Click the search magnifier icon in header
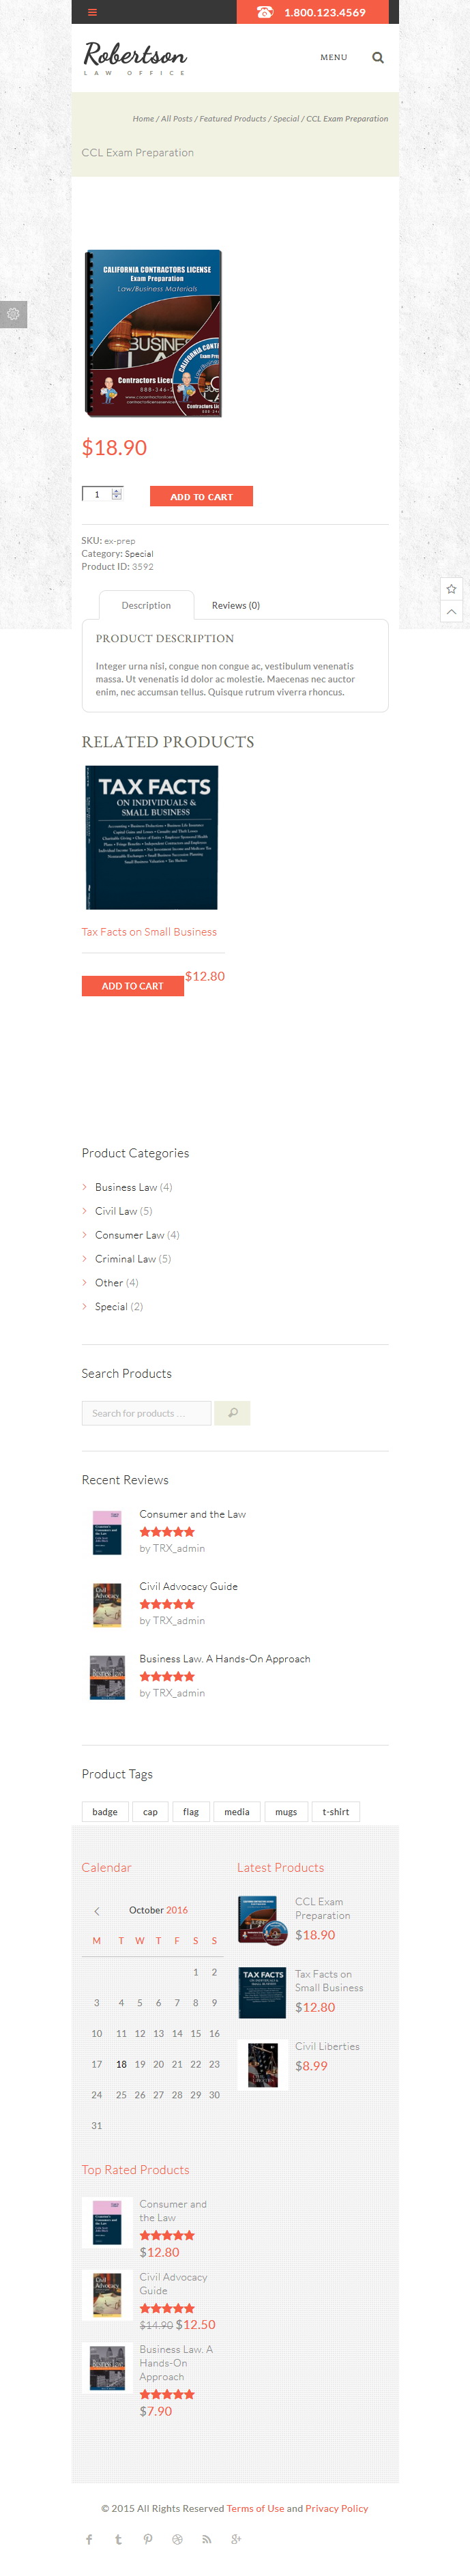The image size is (470, 2576). [378, 58]
